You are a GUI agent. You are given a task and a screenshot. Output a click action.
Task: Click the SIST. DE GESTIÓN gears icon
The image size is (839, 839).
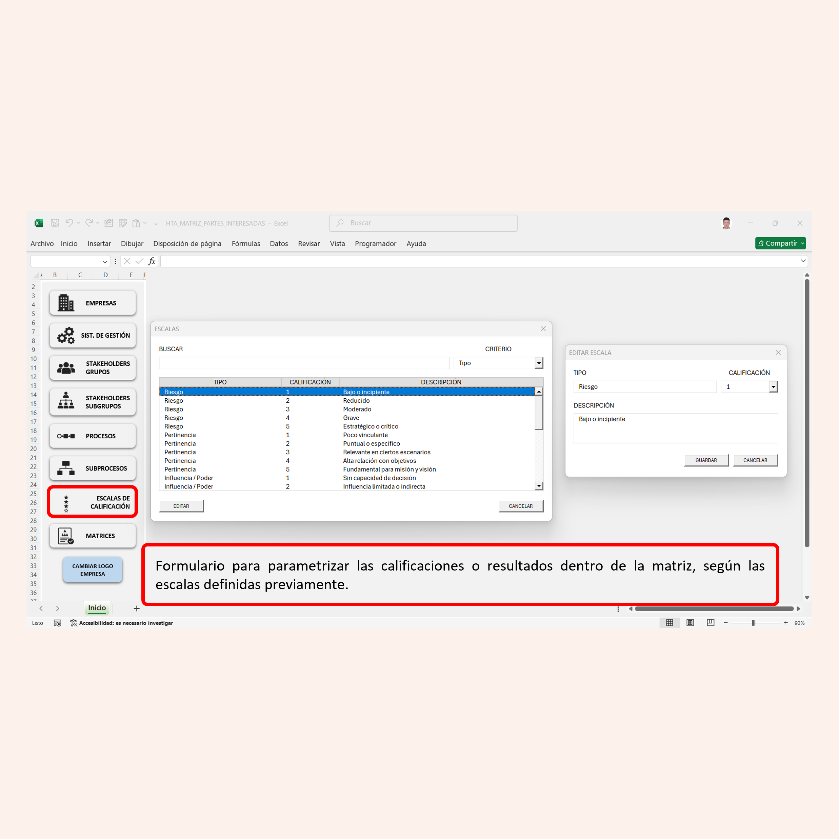click(66, 335)
